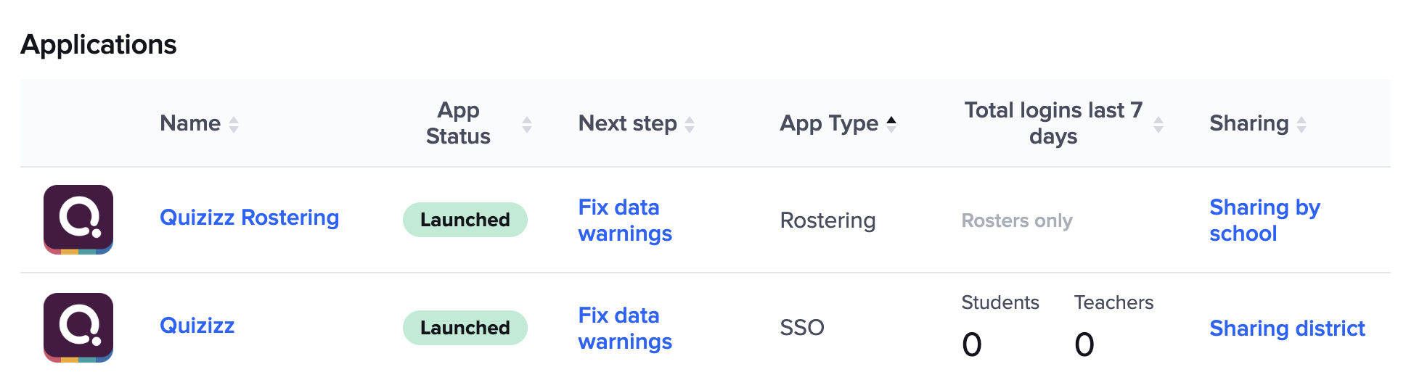Sort by App Status arrows
The height and width of the screenshot is (380, 1414).
pyautogui.click(x=527, y=125)
